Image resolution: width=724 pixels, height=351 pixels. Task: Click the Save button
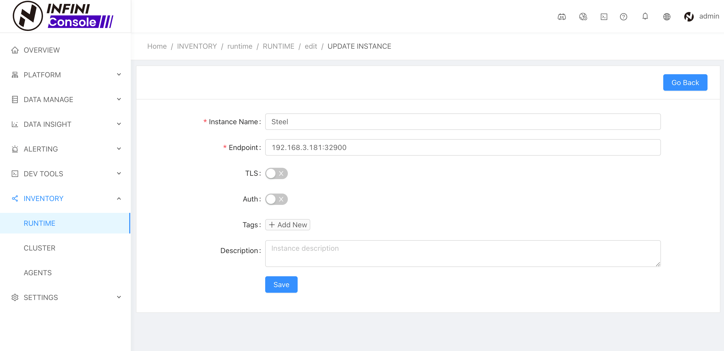coord(281,284)
